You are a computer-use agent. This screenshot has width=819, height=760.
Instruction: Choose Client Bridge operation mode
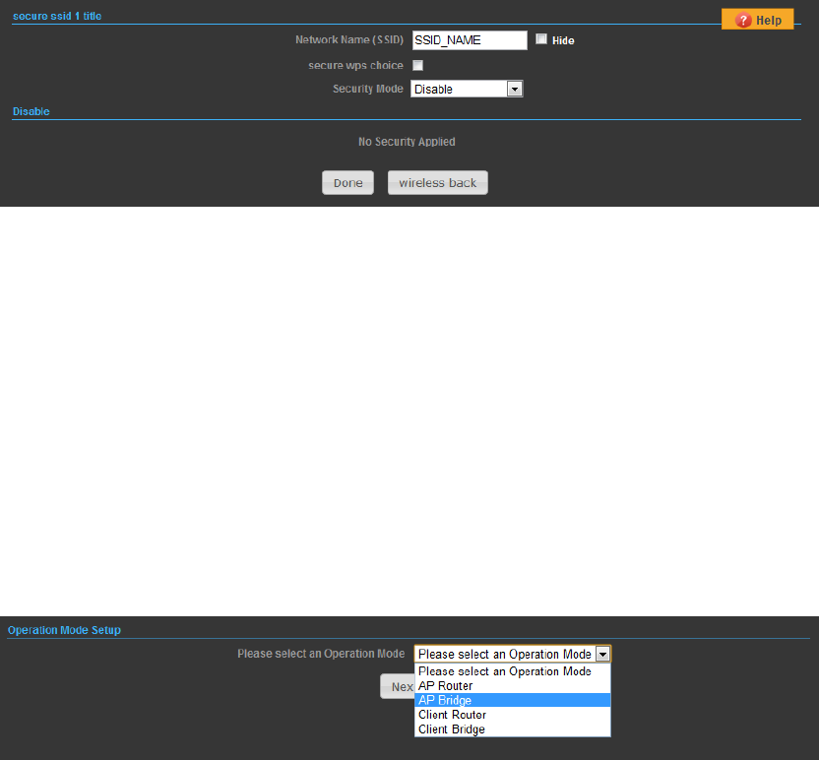pyautogui.click(x=513, y=729)
